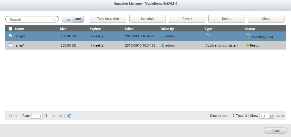The height and width of the screenshot is (137, 291).
Task: Go to first page of snapshots
Action: 10,116
